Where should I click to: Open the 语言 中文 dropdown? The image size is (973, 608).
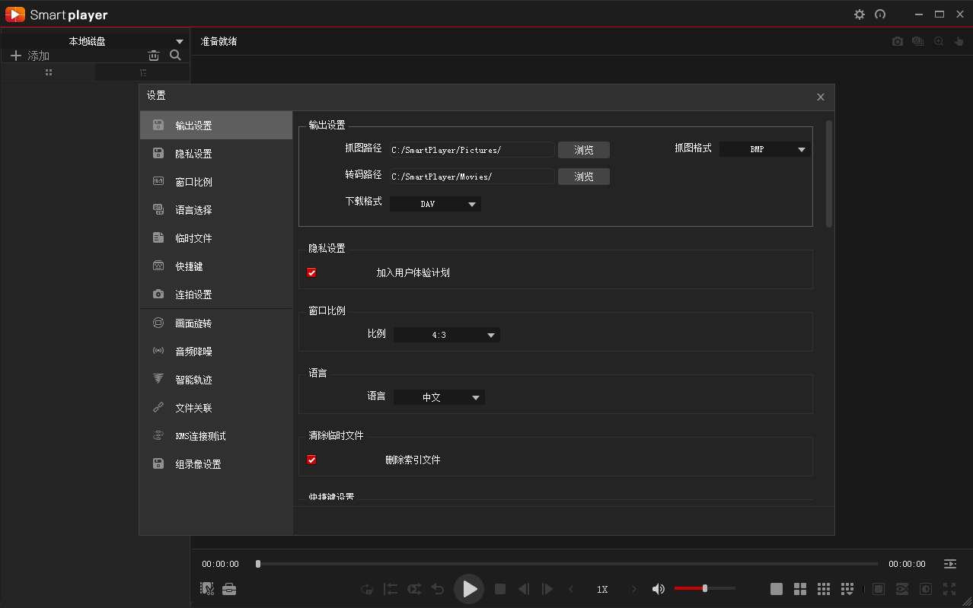[439, 397]
